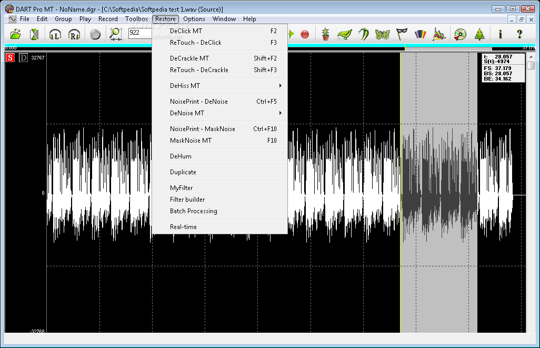Click the cactus toolbar icon
This screenshot has height=348, width=540.
pyautogui.click(x=325, y=34)
